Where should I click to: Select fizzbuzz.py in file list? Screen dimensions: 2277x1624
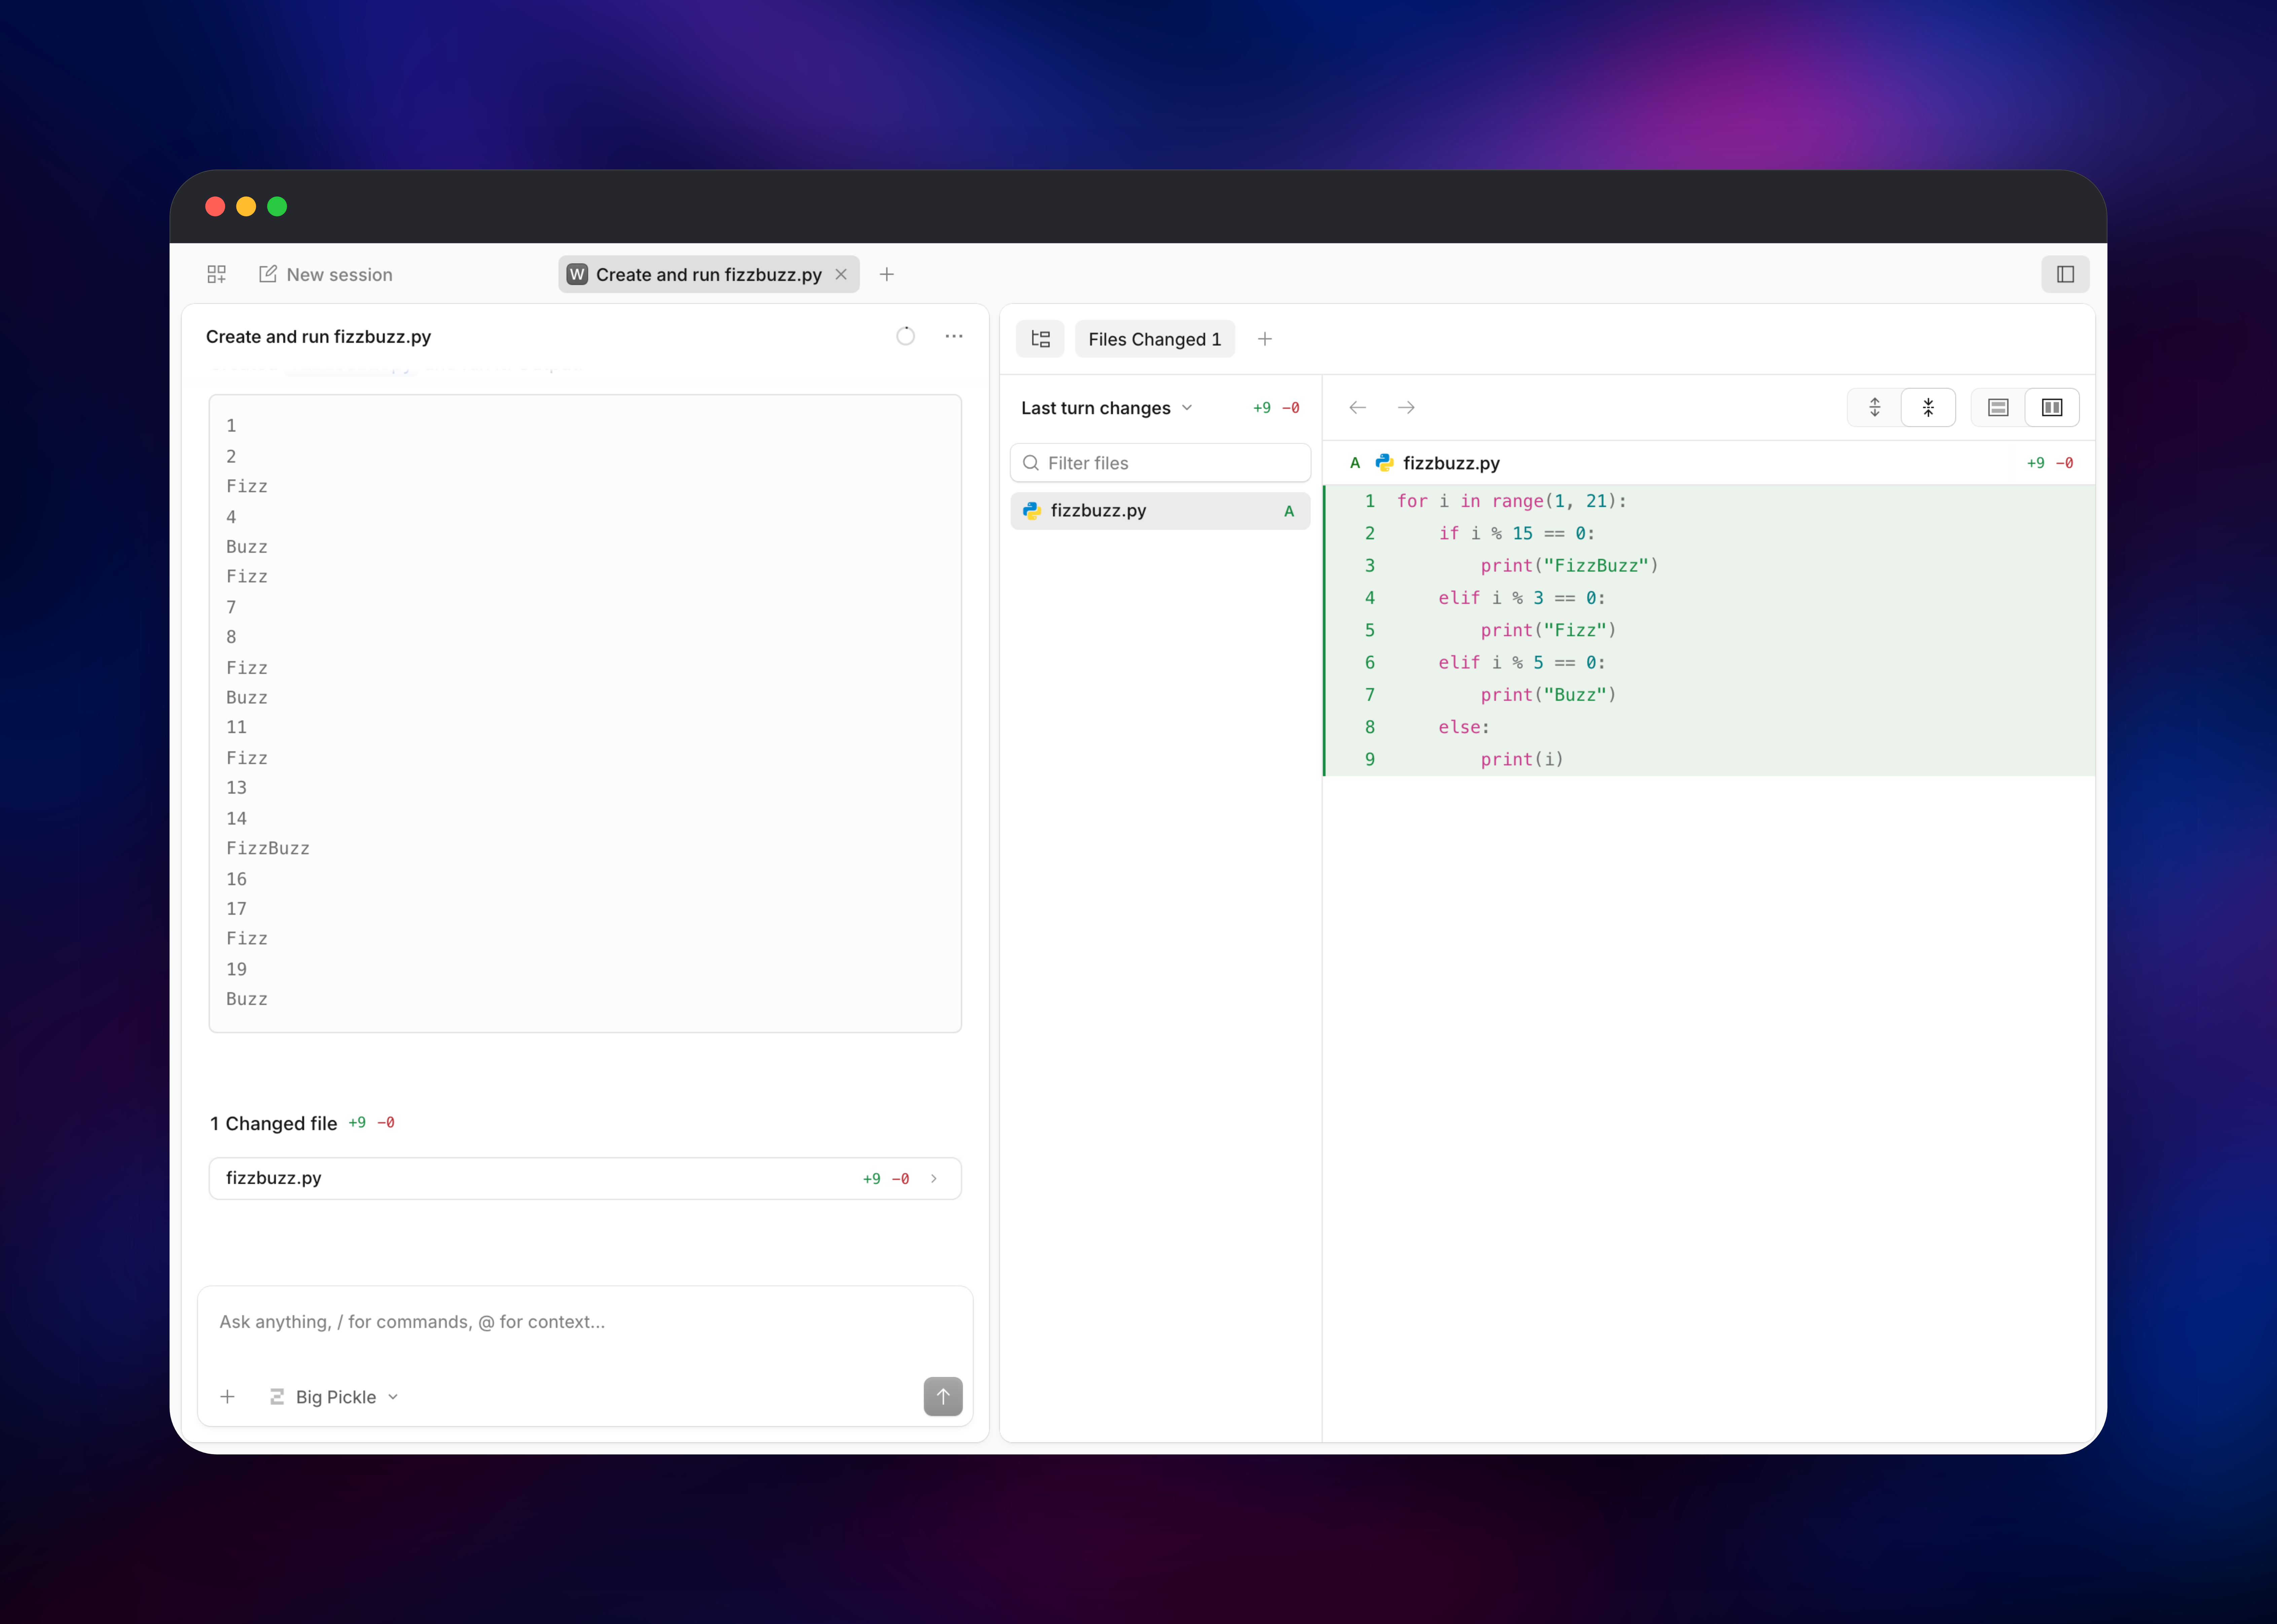click(1160, 511)
